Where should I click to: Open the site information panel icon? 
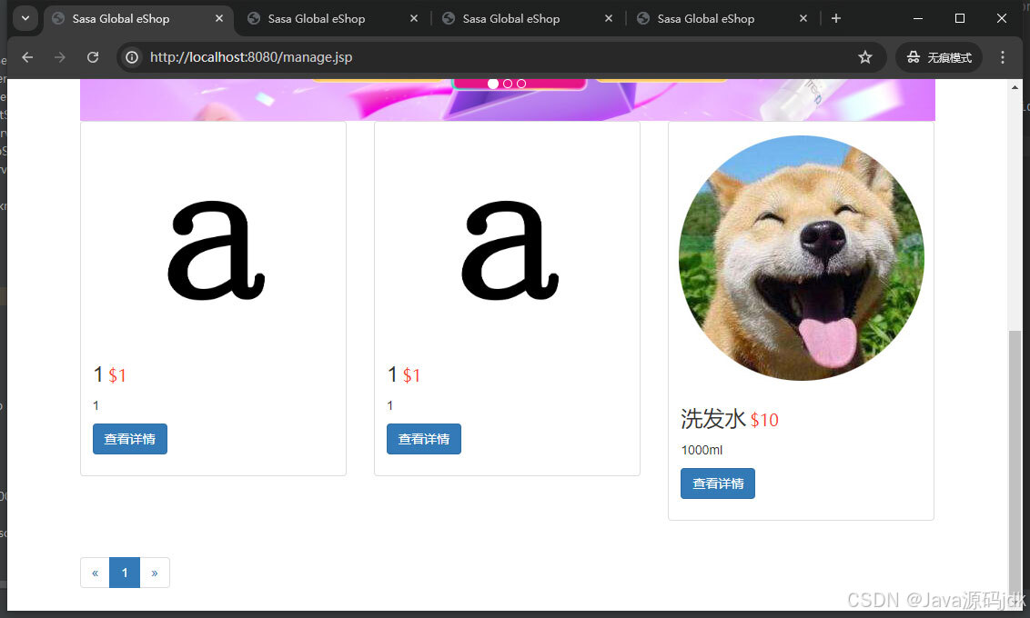[x=133, y=56]
